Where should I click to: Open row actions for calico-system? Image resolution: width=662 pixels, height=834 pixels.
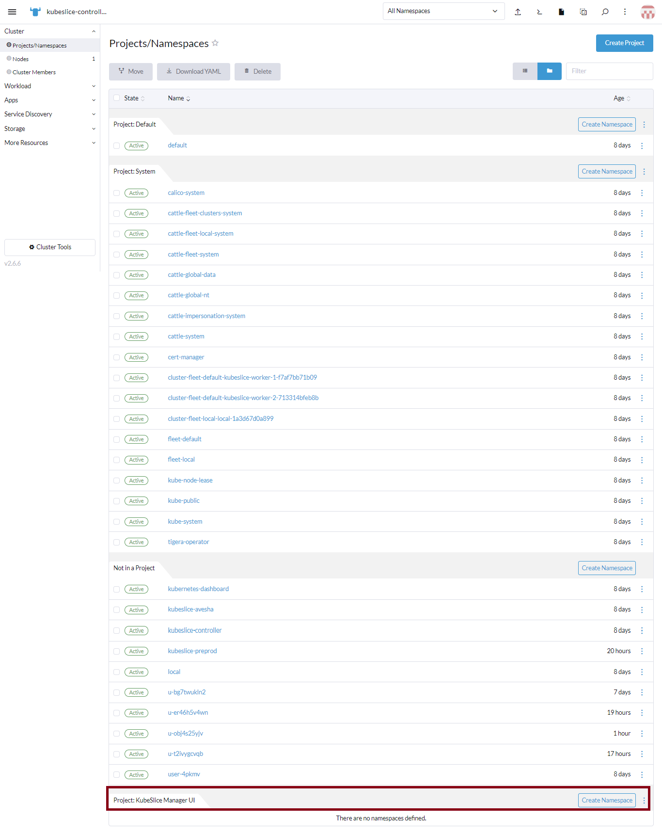click(642, 193)
